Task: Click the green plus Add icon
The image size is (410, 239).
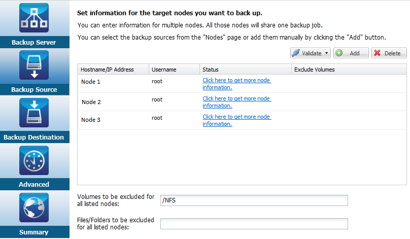Action: [x=339, y=53]
